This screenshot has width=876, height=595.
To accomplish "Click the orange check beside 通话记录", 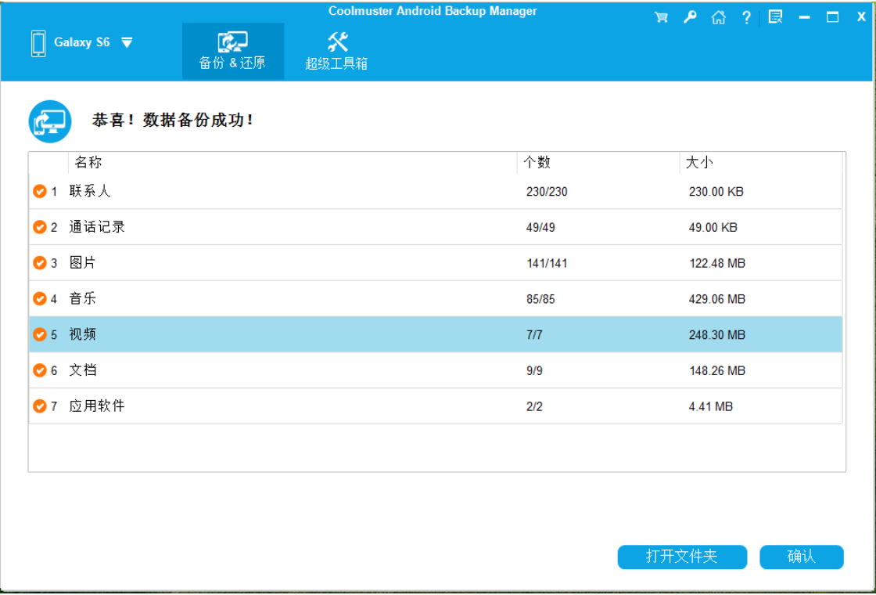I will (40, 227).
